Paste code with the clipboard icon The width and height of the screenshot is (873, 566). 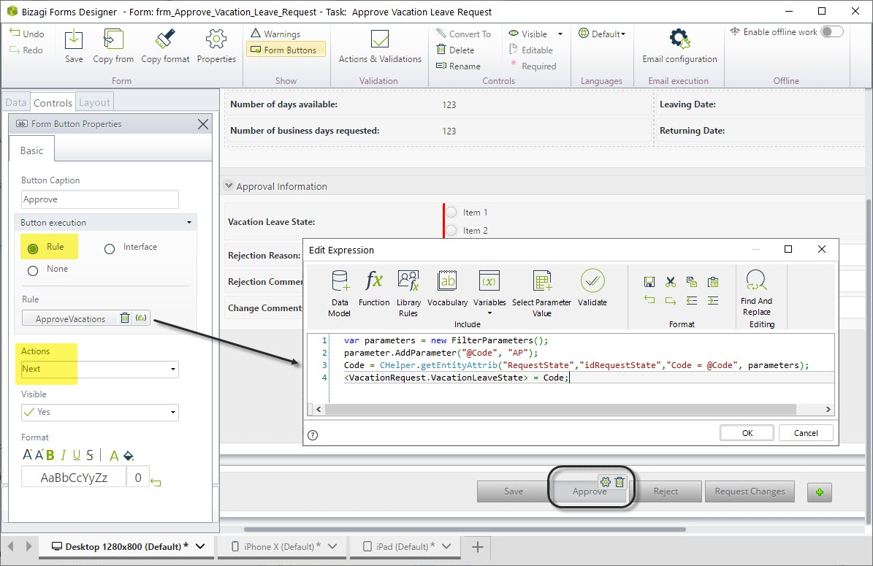pos(713,282)
